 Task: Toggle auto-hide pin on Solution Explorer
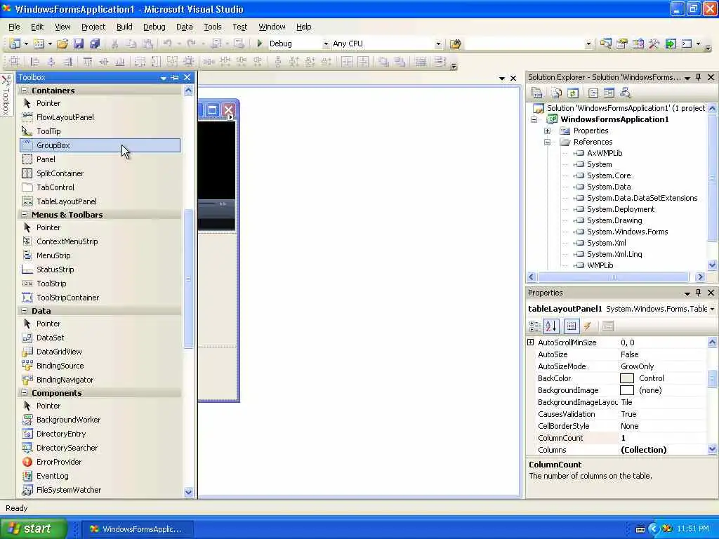click(699, 77)
